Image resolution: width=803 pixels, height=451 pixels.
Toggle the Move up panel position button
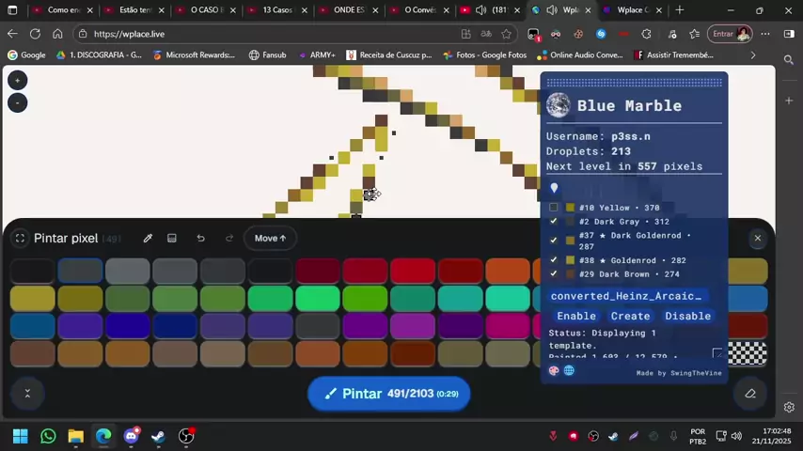tap(270, 239)
